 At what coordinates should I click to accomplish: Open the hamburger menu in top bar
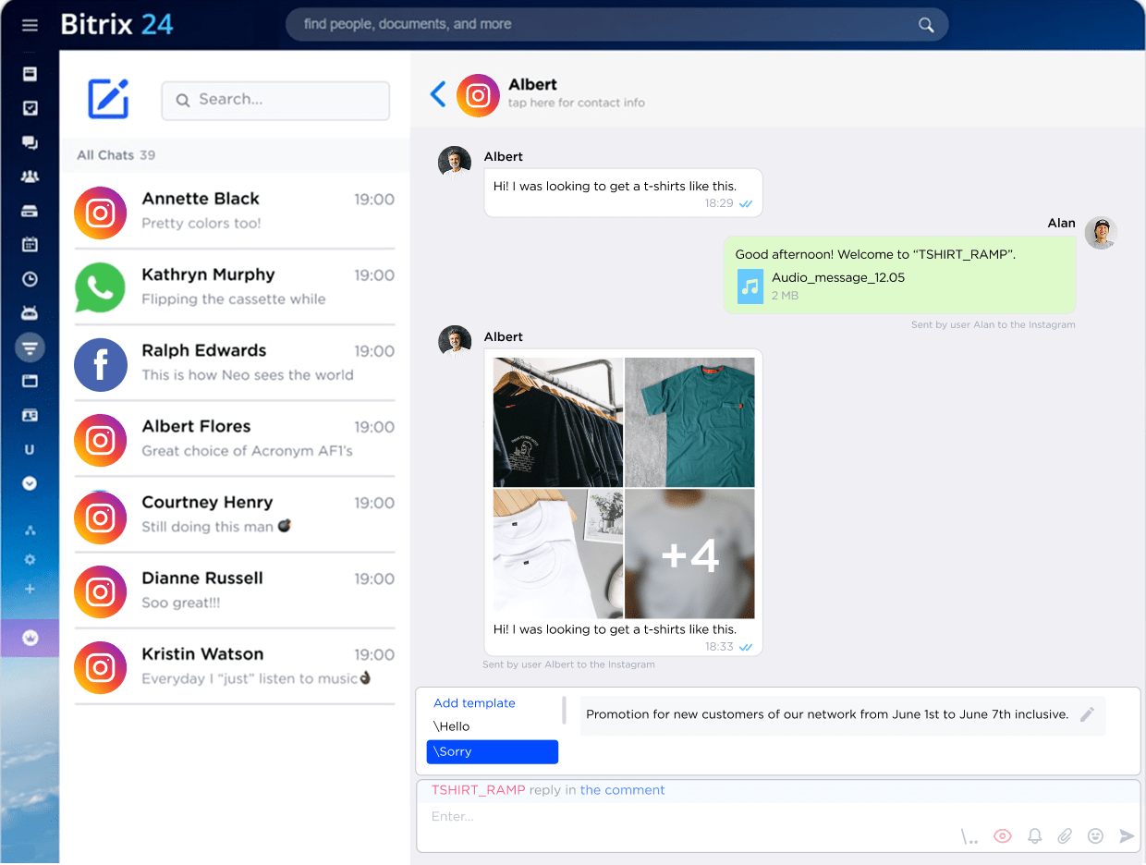coord(30,25)
